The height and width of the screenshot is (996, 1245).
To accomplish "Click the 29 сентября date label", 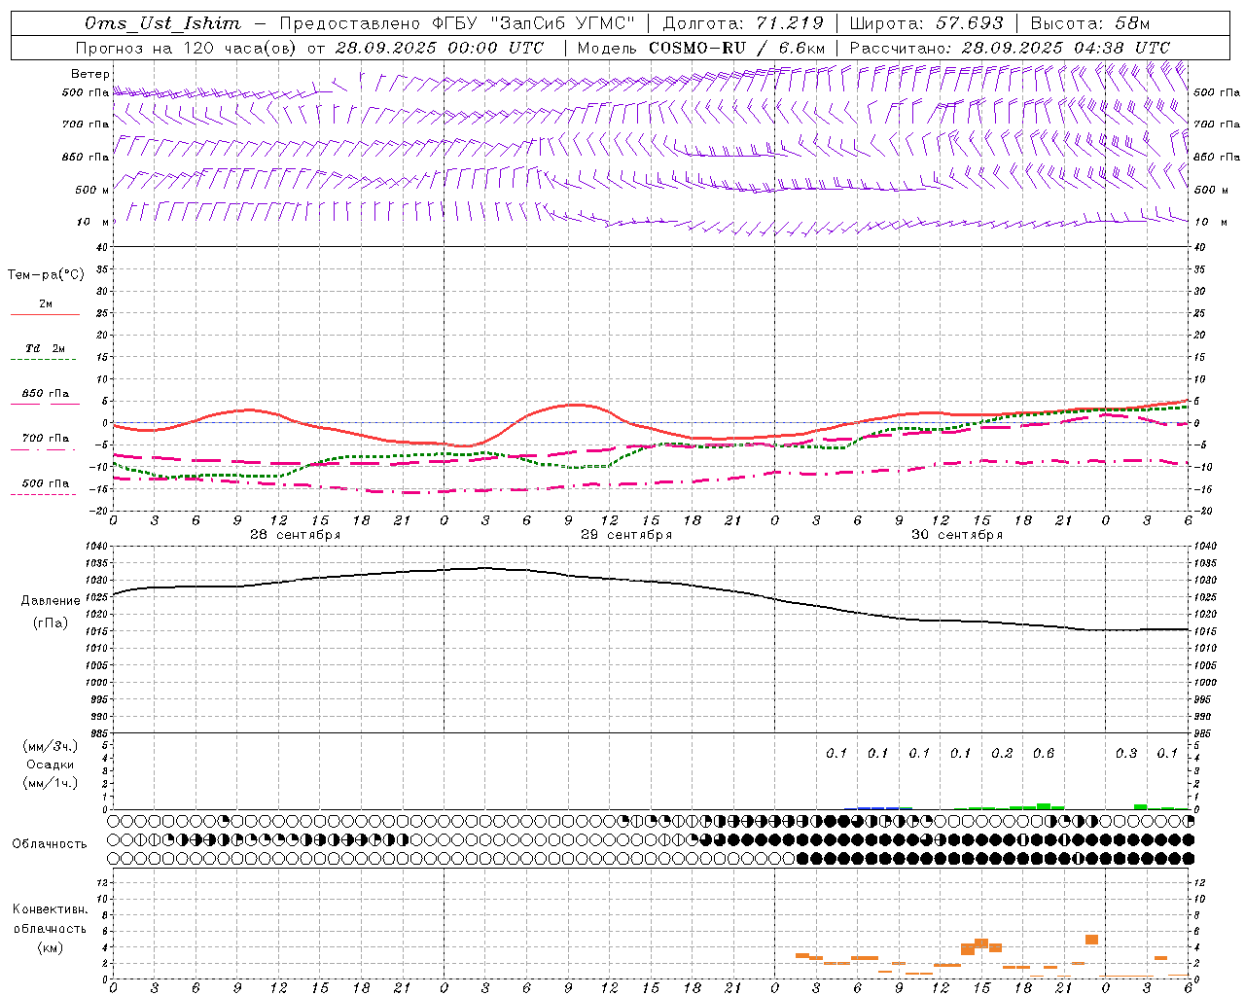I will [626, 535].
